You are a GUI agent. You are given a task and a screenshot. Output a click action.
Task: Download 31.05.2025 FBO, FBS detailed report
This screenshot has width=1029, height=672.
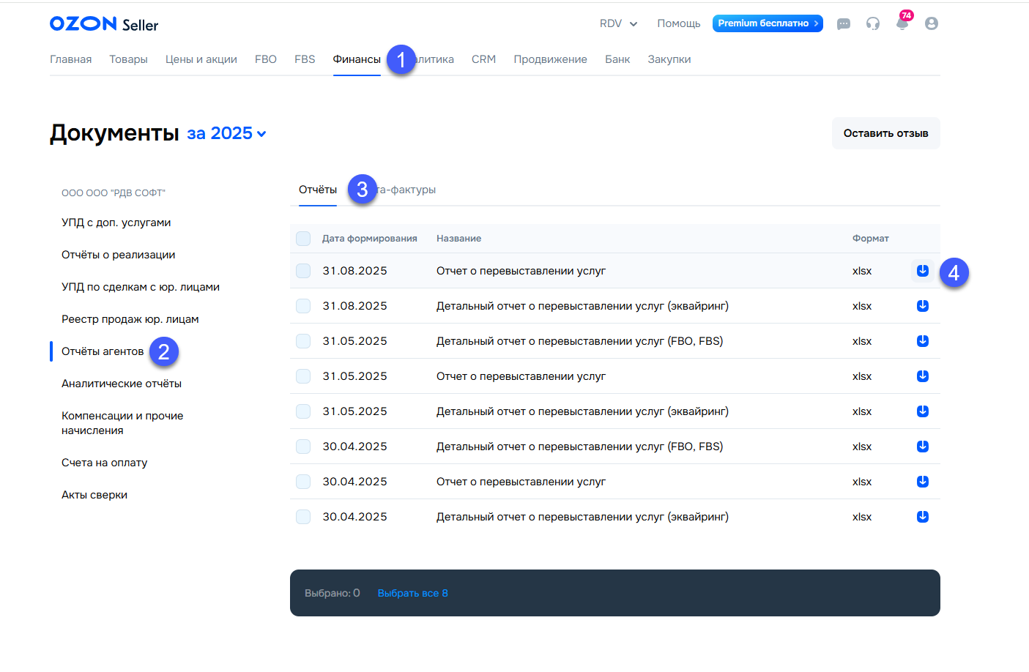[923, 341]
